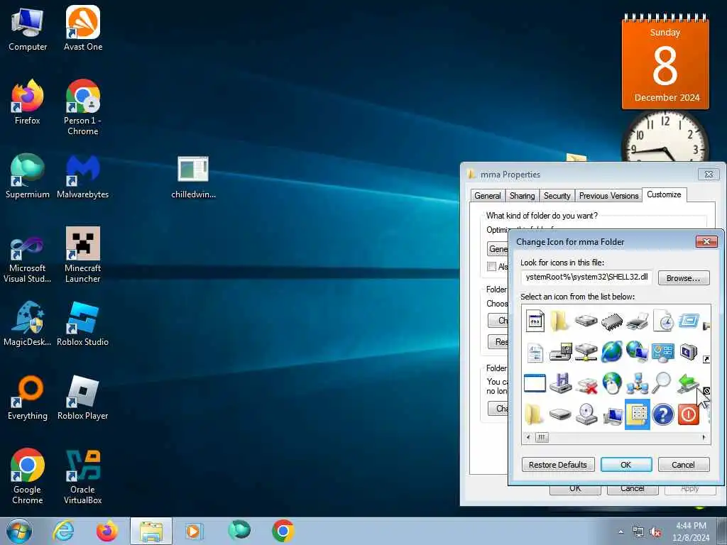Select the open folder icon in top row
Screen dimensions: 727x545
560,320
